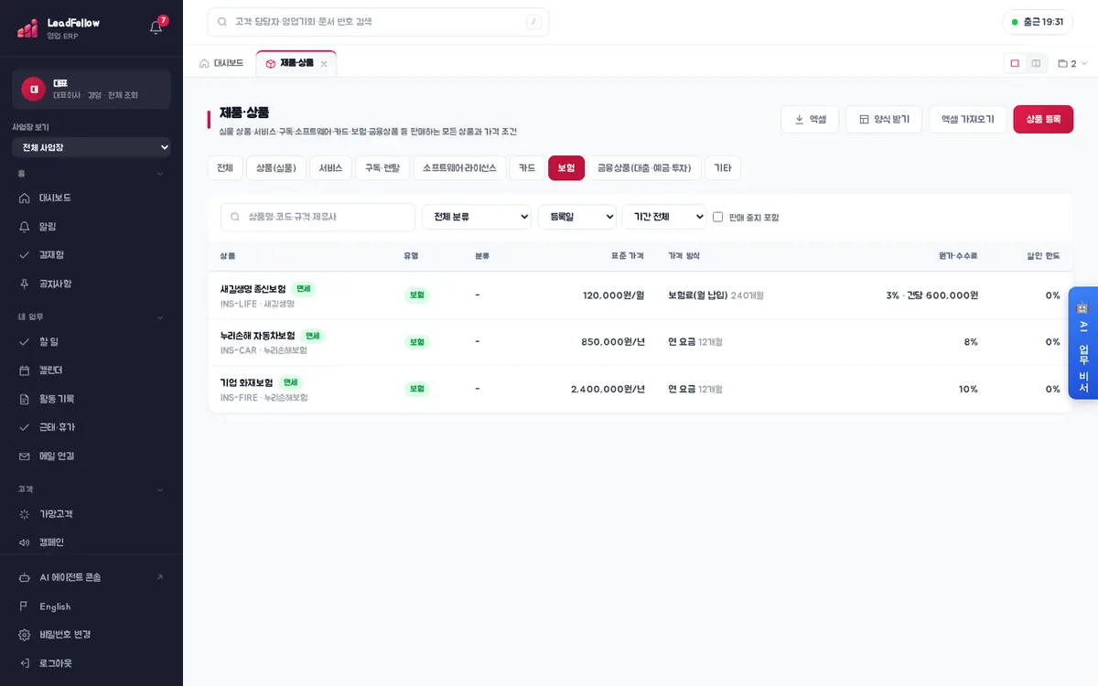This screenshot has width=1098, height=686.
Task: Switch to the 대시보드 tab
Action: pos(221,63)
